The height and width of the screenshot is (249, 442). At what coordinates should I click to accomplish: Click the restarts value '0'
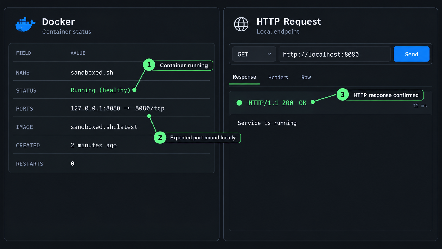(72, 164)
